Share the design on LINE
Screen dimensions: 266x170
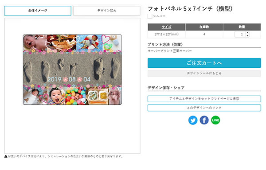(x=215, y=120)
